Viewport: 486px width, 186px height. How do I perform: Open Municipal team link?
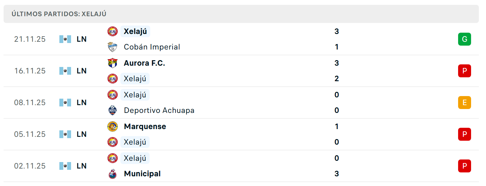[x=142, y=174]
